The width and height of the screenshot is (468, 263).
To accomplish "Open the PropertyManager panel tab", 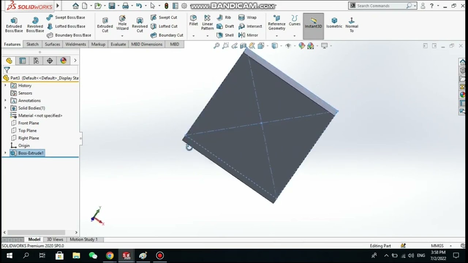I will pos(22,61).
